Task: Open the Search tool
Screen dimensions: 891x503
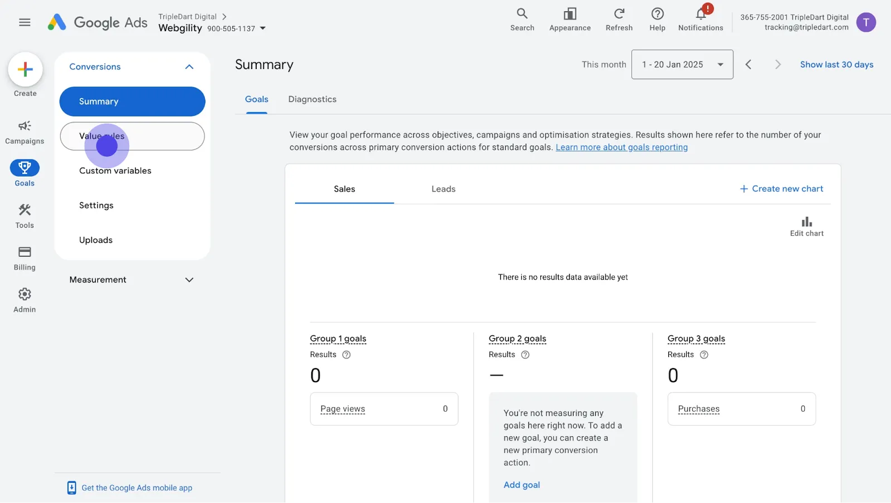Action: tap(522, 19)
